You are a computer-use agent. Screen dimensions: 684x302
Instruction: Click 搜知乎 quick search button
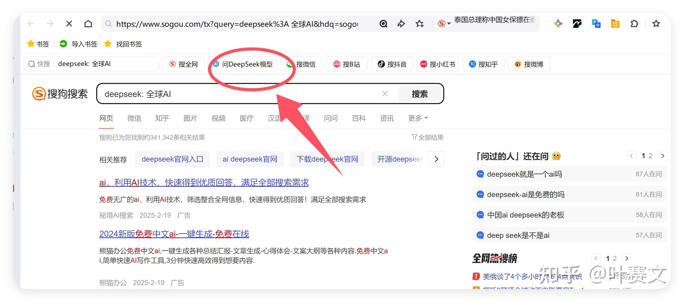pyautogui.click(x=483, y=64)
